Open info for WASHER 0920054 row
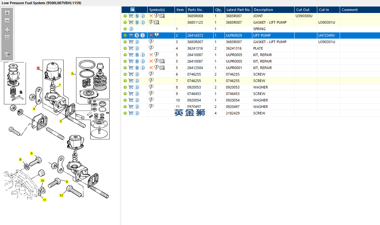Screen dimensions: 380x225 pos(137,100)
